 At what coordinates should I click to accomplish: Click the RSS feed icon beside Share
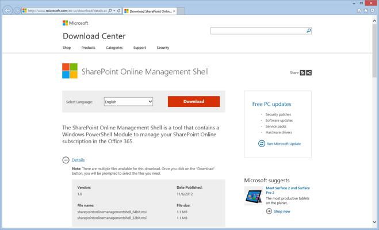303,73
